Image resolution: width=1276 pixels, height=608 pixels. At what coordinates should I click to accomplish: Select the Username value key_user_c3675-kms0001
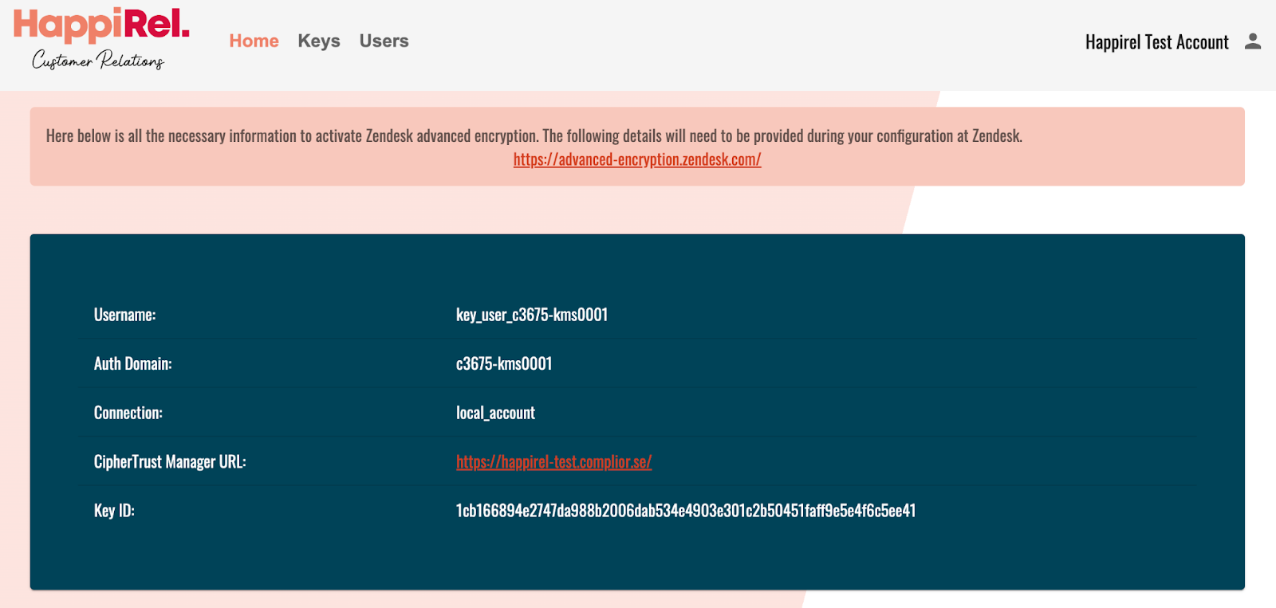(x=532, y=315)
